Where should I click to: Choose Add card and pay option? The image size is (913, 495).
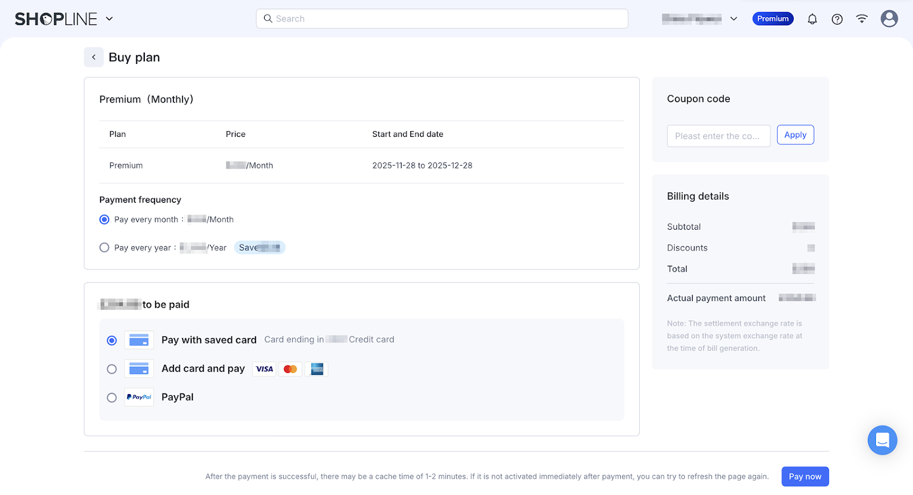tap(112, 369)
